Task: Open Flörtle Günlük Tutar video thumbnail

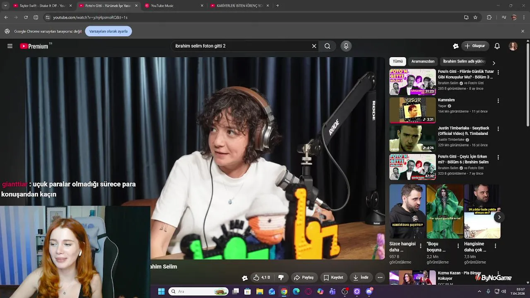Action: [x=412, y=82]
